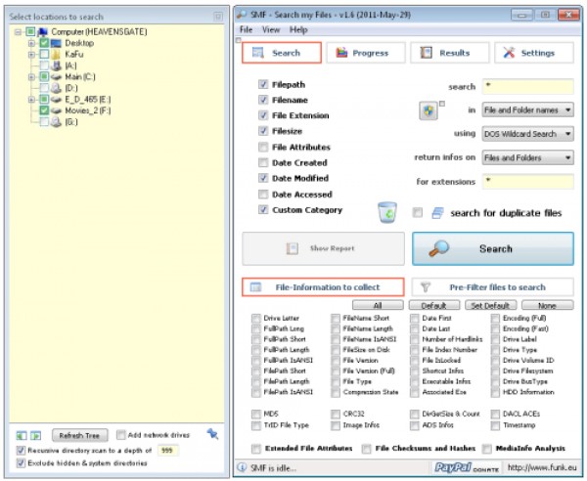Click the PayPal Donate logo
The width and height of the screenshot is (587, 481).
(x=466, y=467)
